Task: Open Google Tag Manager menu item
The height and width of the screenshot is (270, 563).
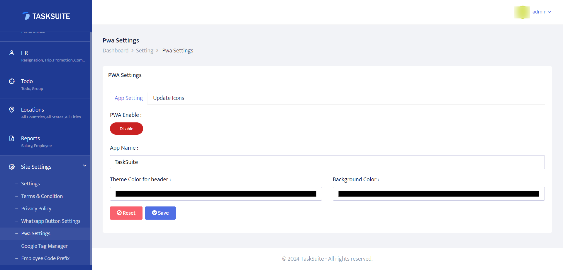Action: [x=44, y=246]
